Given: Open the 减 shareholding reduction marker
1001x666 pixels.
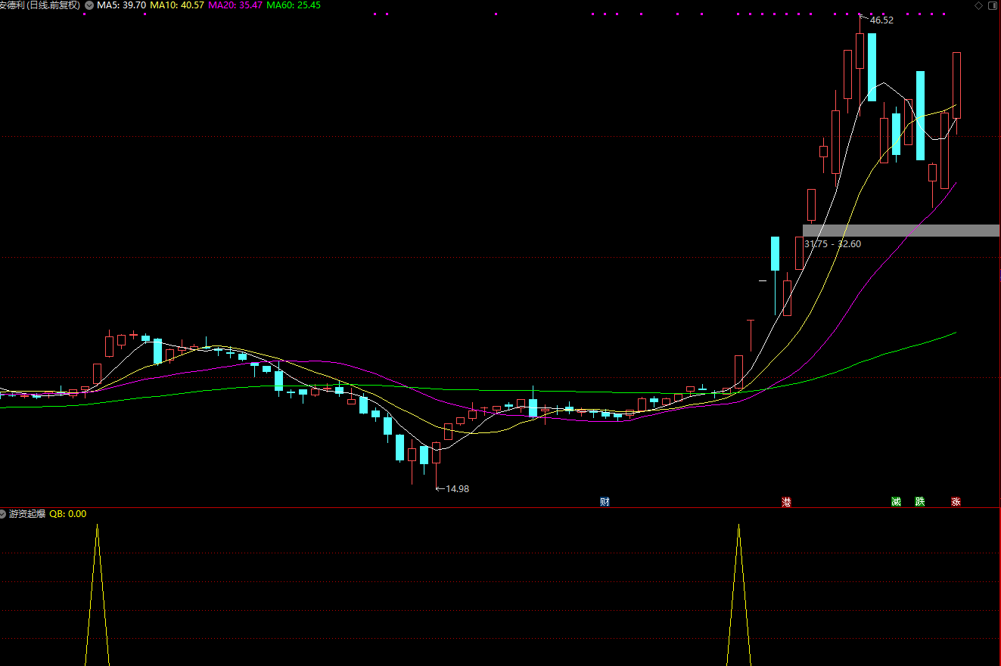Looking at the screenshot, I should pos(896,502).
